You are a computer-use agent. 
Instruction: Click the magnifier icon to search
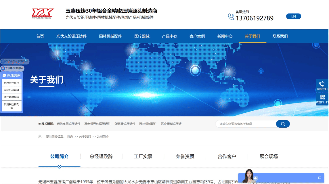click(283, 124)
